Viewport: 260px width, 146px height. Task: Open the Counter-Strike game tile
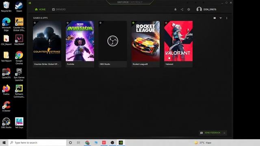point(47,41)
